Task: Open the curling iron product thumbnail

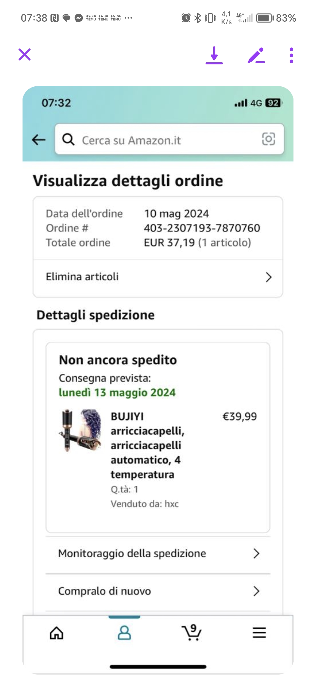Action: pos(80,430)
